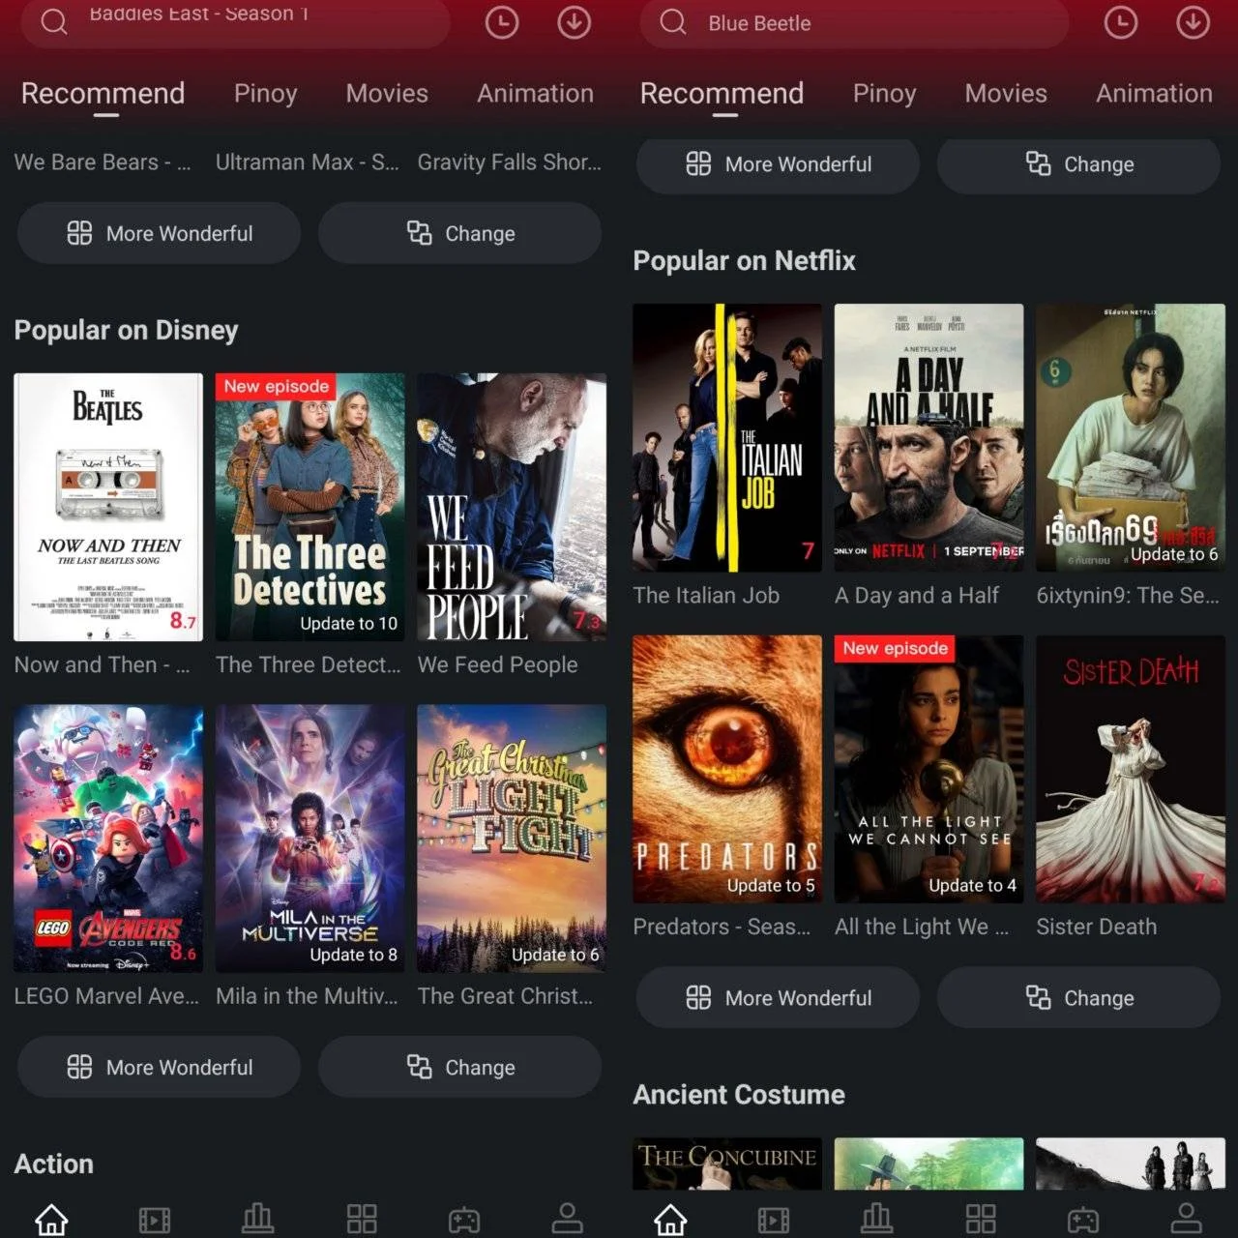Open watch history clock icon on Baddies East screen
This screenshot has width=1238, height=1238.
tap(502, 22)
